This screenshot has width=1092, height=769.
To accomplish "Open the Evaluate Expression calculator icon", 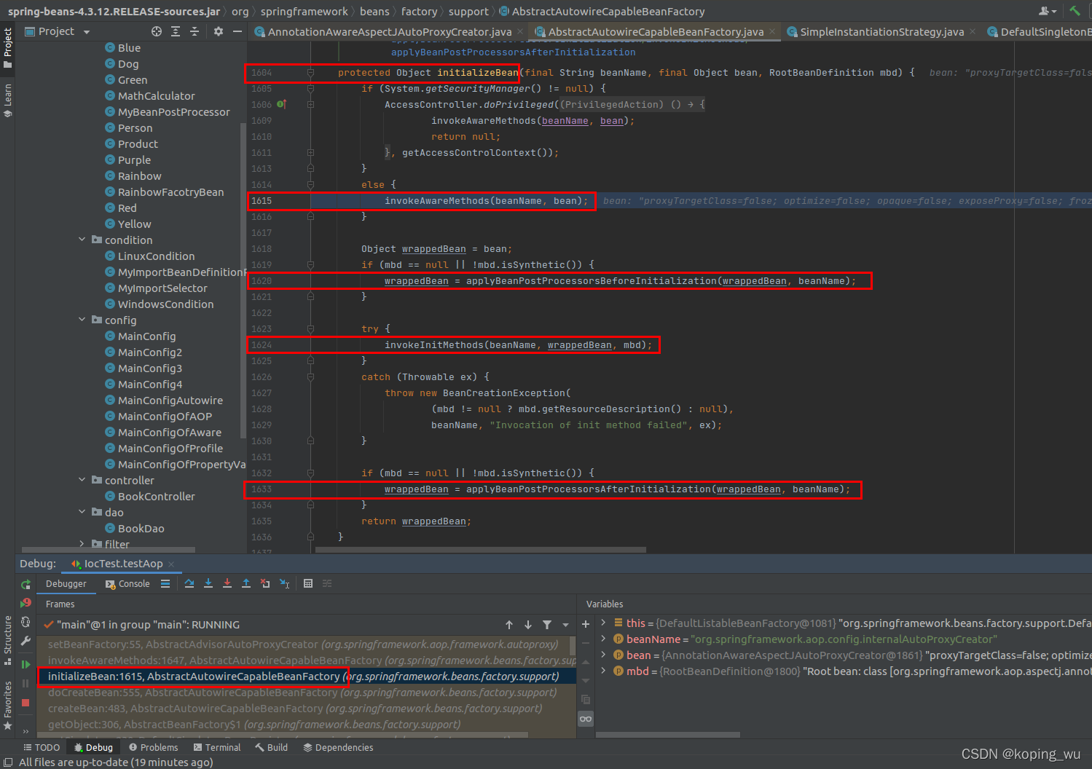I will (x=308, y=583).
